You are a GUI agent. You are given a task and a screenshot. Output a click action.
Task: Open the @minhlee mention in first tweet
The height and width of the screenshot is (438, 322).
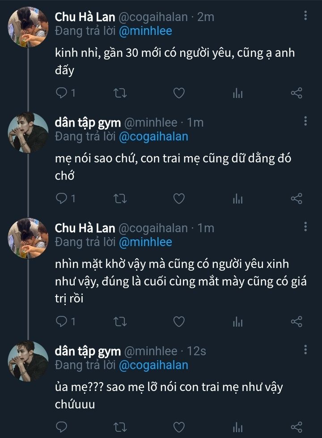pyautogui.click(x=145, y=31)
